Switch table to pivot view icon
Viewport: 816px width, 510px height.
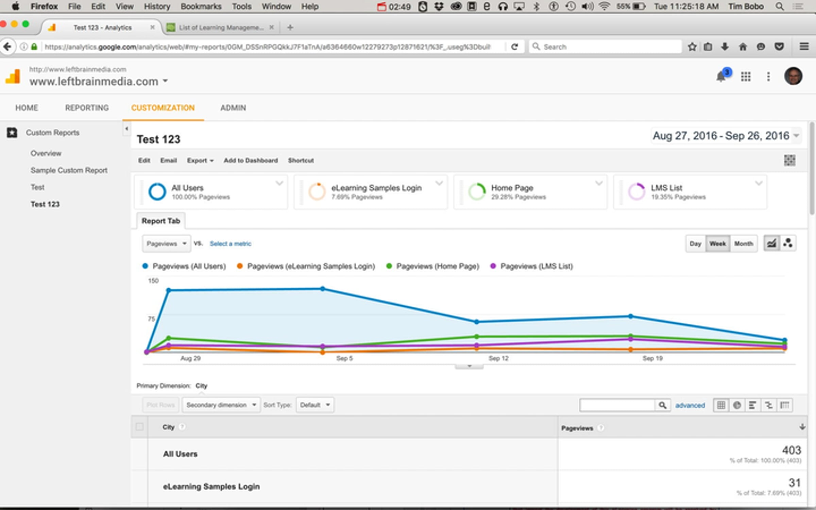pyautogui.click(x=784, y=405)
